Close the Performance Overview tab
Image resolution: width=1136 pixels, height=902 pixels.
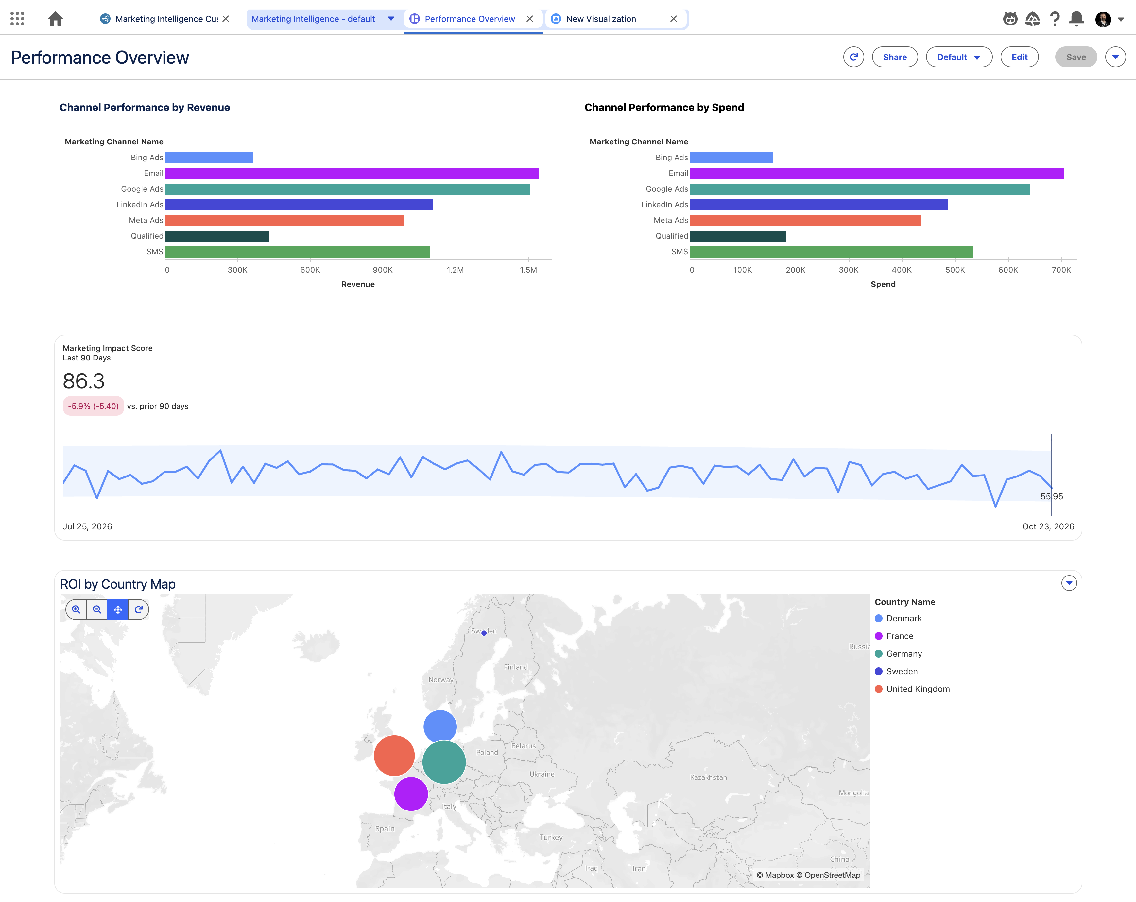529,19
